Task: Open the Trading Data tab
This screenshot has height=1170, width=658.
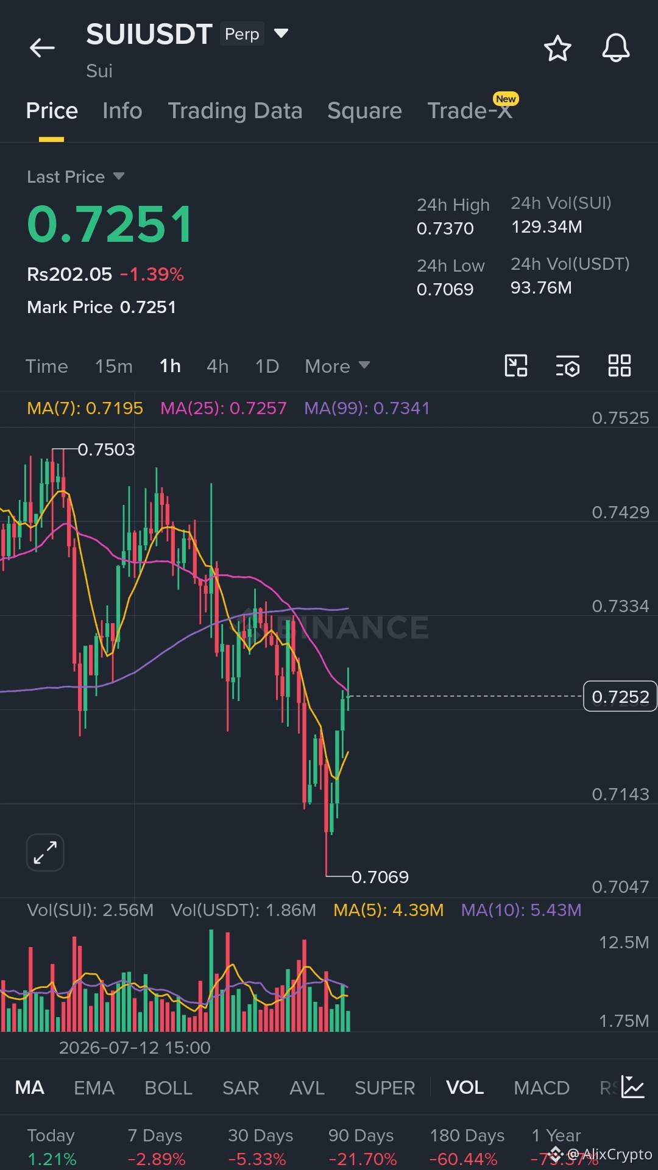Action: (x=235, y=110)
